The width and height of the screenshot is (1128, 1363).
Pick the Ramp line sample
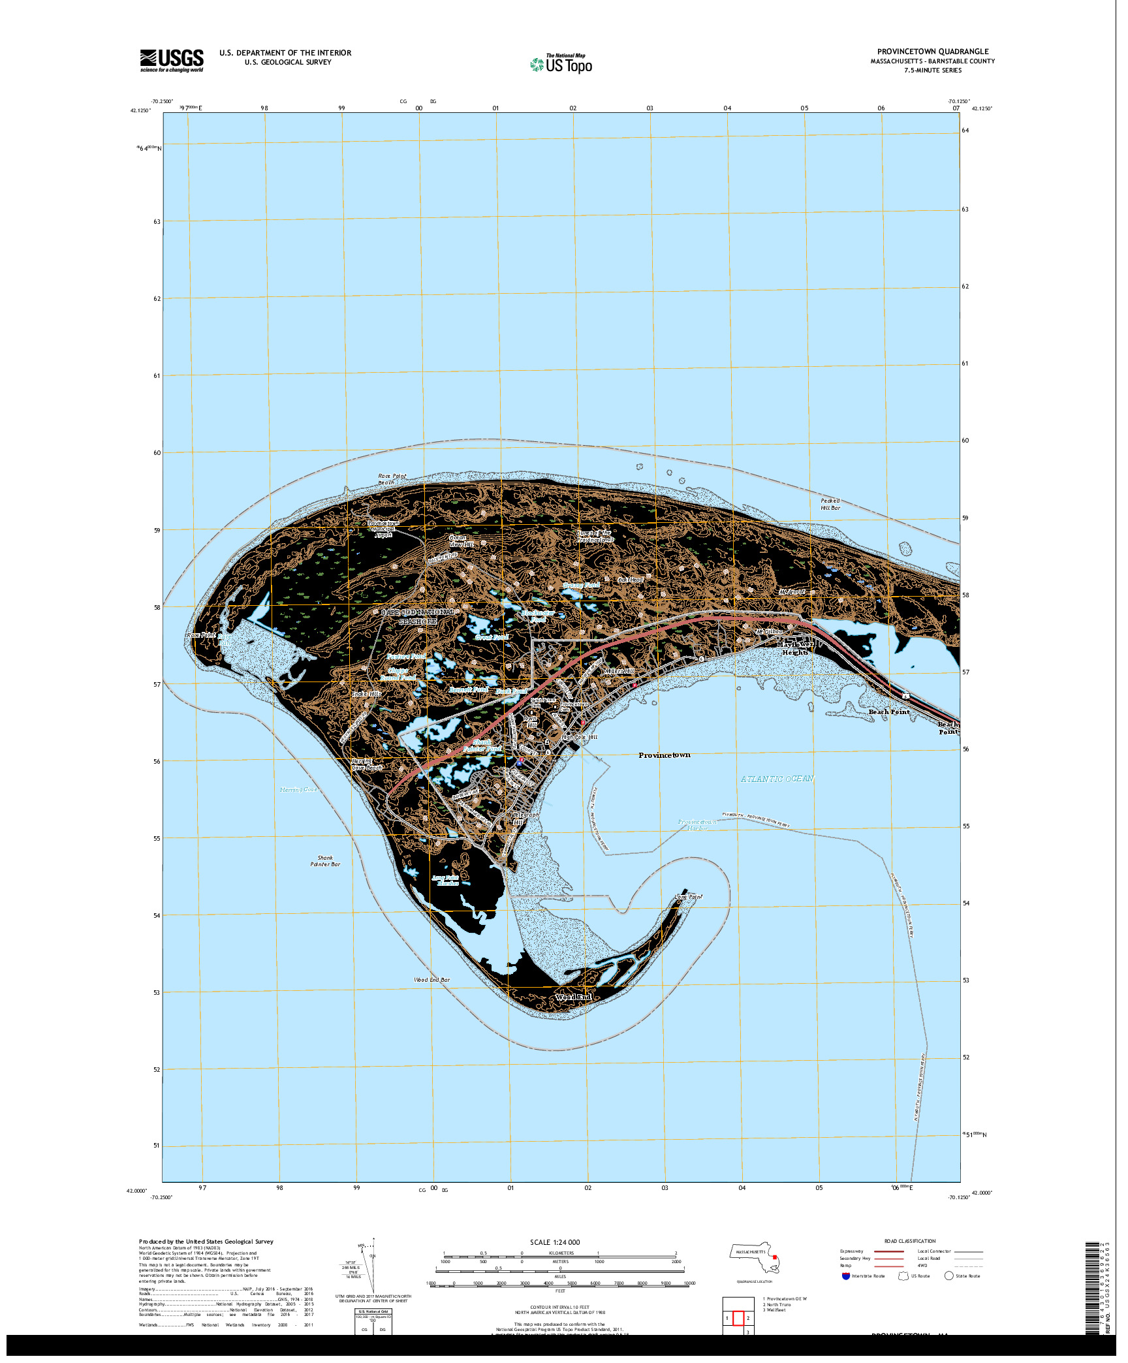coord(888,1266)
